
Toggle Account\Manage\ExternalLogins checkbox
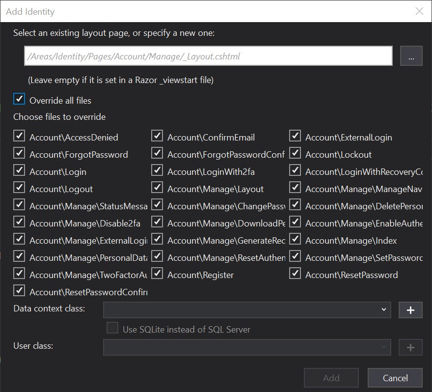tap(19, 239)
